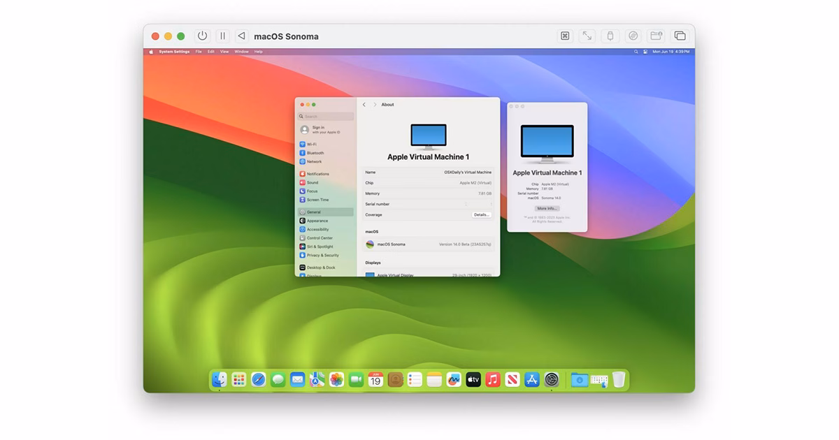Open Finder from the Dock
Image resolution: width=839 pixels, height=440 pixels.
[x=220, y=379]
